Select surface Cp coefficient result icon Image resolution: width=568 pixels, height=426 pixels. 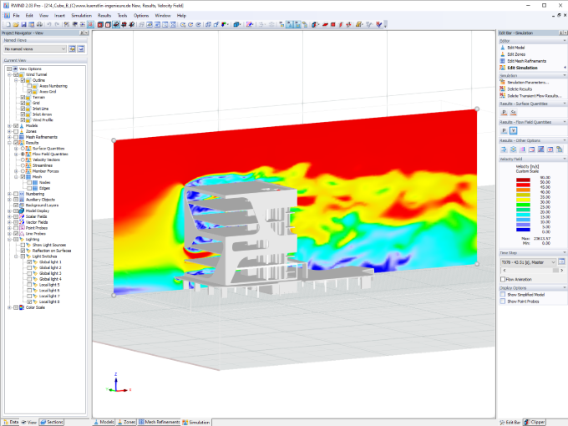point(513,112)
